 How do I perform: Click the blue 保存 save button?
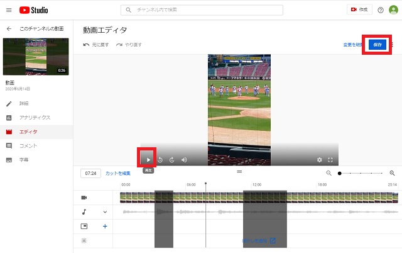pos(378,45)
